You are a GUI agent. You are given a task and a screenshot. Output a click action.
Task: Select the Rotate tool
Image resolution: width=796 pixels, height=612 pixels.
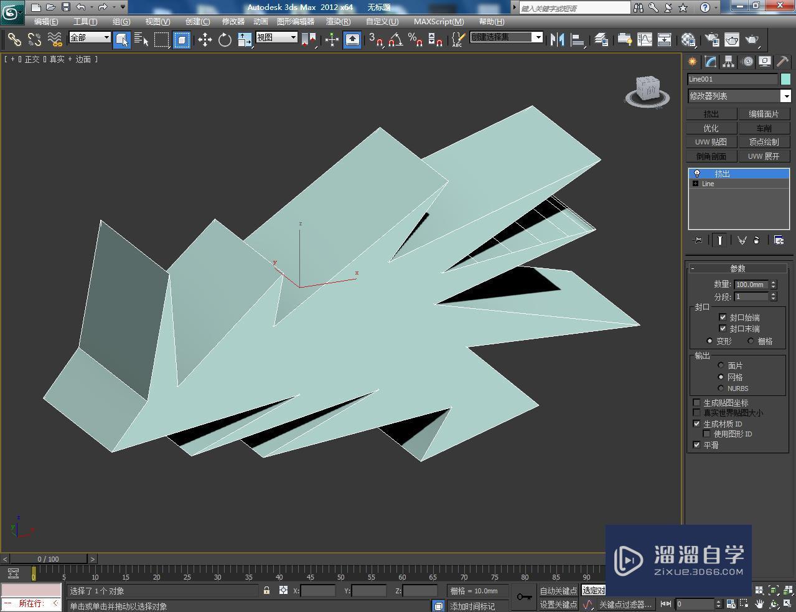tap(225, 40)
